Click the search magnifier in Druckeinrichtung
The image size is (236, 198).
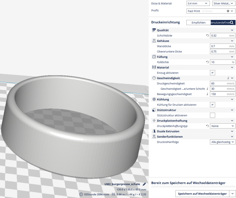[x=232, y=23]
